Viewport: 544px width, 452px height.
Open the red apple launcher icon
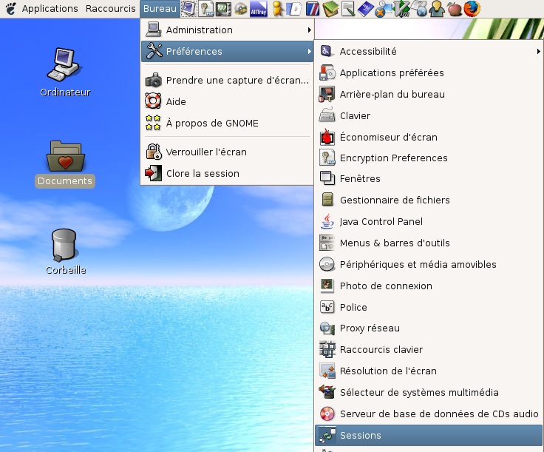[454, 9]
